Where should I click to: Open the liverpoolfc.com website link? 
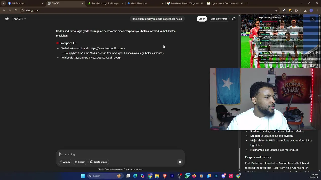[107, 48]
